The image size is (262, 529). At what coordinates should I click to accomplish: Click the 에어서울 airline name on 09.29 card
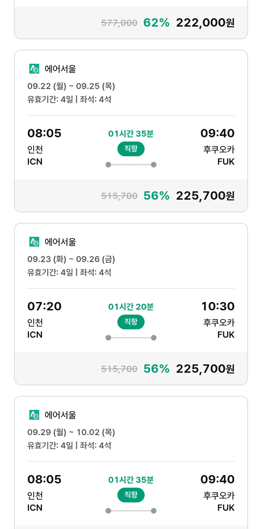(60, 415)
